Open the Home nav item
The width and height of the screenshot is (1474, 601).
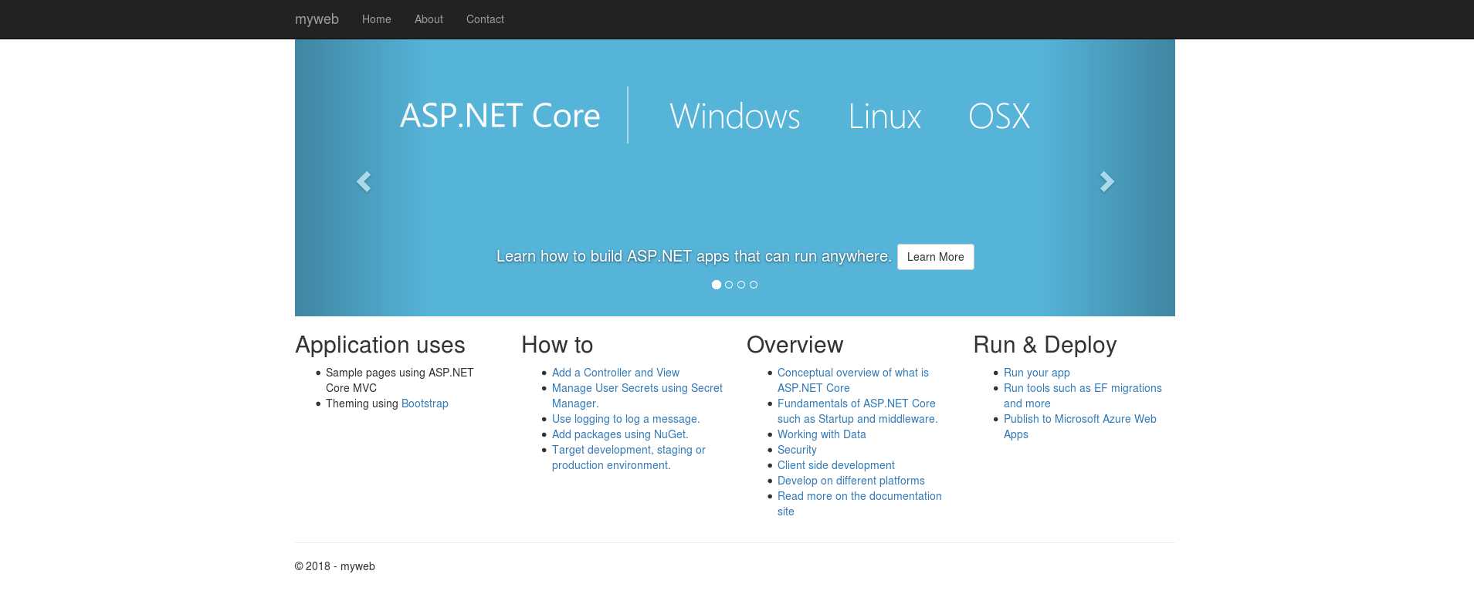pos(377,19)
